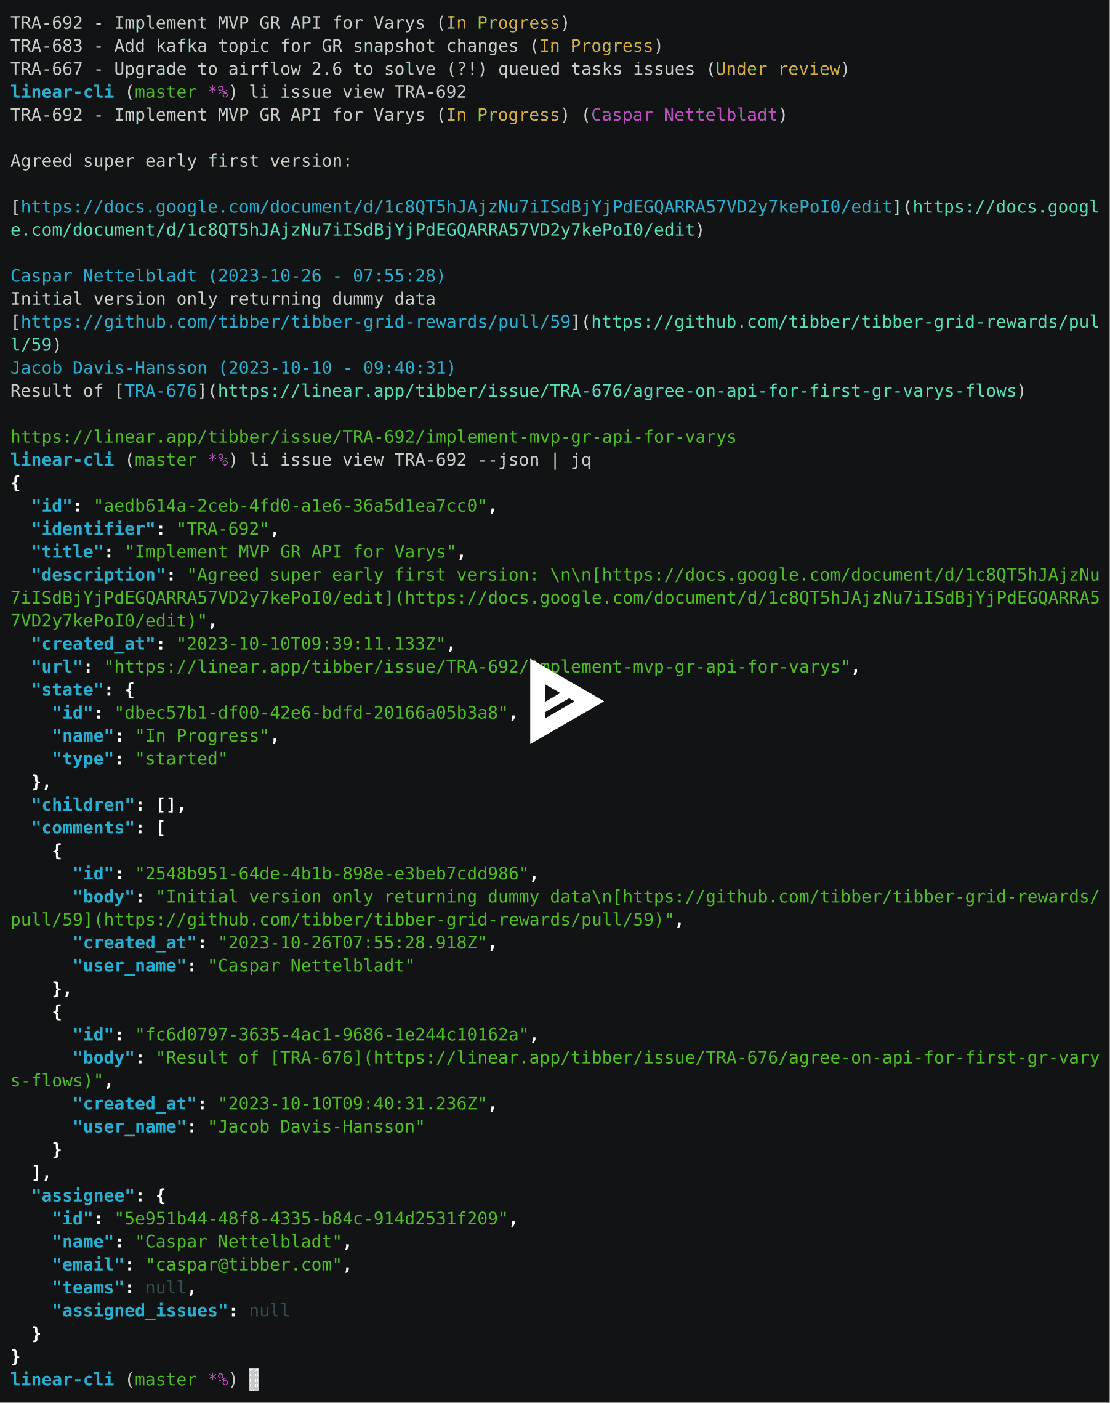Click the "identifier" JSON key
The height and width of the screenshot is (1403, 1110).
pos(94,528)
